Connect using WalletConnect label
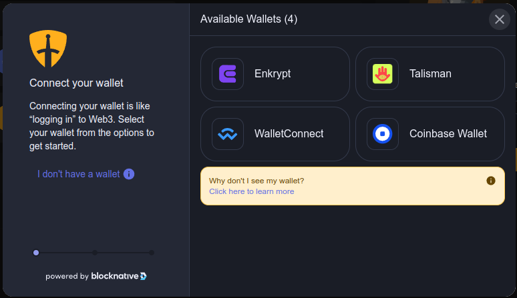 tap(289, 134)
